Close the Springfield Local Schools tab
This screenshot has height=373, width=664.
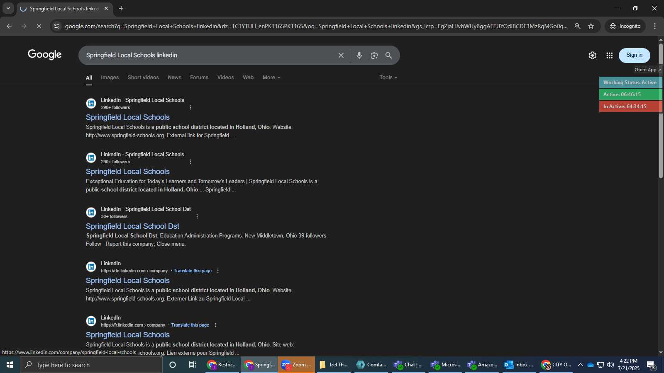[106, 8]
